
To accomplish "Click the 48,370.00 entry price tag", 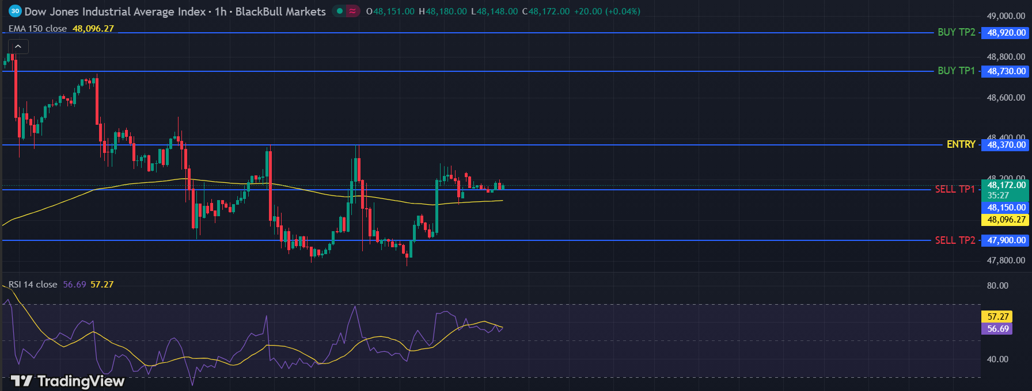I will pos(1006,145).
